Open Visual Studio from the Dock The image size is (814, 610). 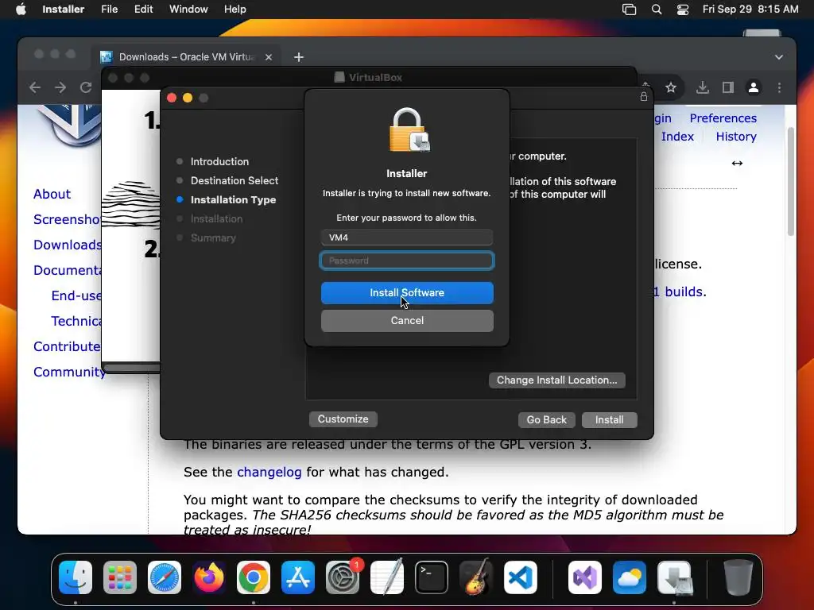pyautogui.click(x=585, y=577)
